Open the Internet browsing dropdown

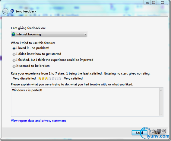(x=49, y=34)
